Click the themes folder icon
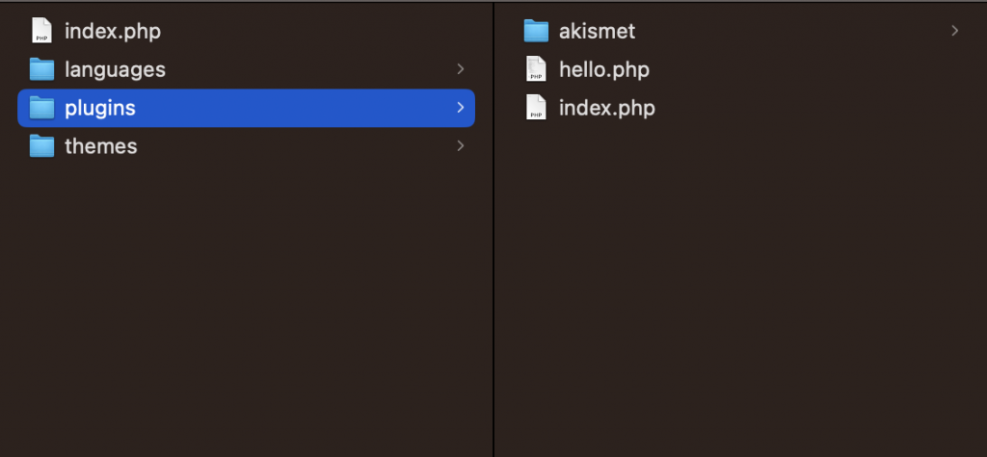 [x=41, y=146]
